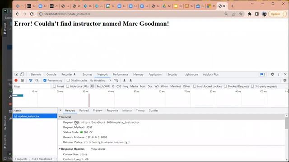Toggle the device toolbar in DevTools
Screen dimensions: 289x162
pyautogui.click(x=22, y=74)
